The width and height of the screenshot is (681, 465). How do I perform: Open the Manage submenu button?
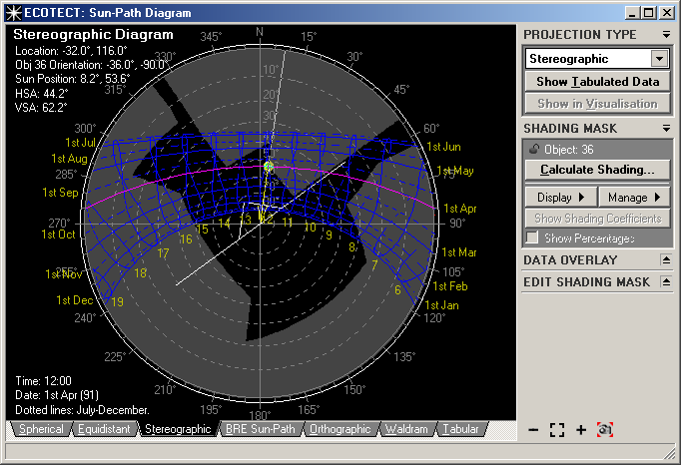634,198
